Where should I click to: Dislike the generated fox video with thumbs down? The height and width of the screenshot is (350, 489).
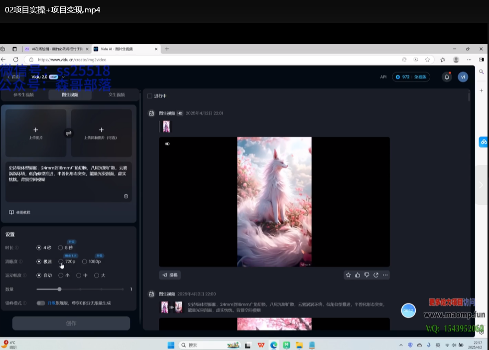[x=367, y=275]
